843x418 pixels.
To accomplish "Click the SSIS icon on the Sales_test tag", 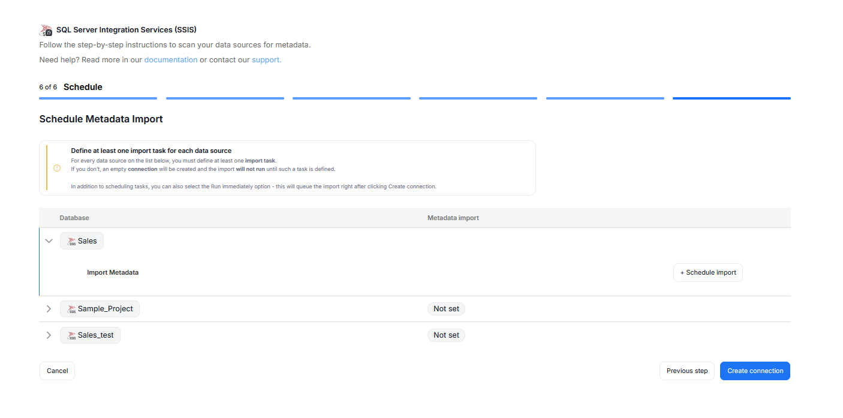I will click(x=72, y=335).
